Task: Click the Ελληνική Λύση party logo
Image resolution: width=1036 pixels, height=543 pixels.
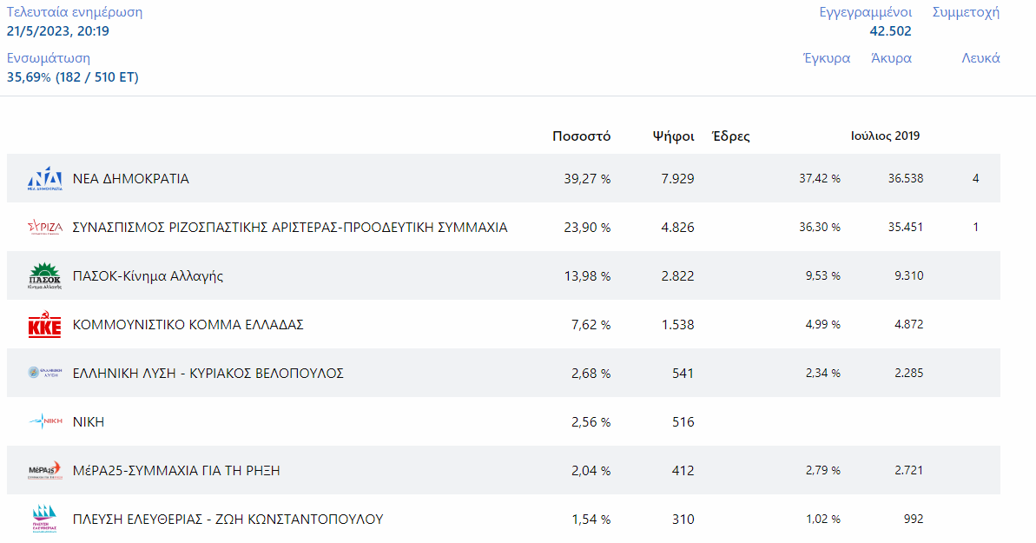Action: (45, 374)
